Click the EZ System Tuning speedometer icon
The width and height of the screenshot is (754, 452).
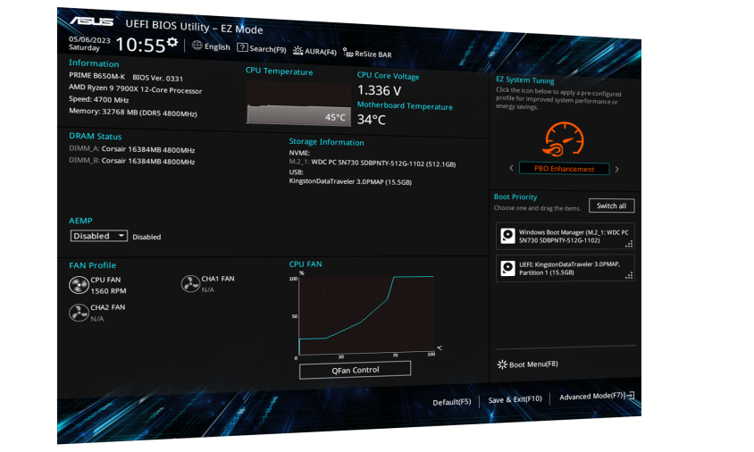564,139
